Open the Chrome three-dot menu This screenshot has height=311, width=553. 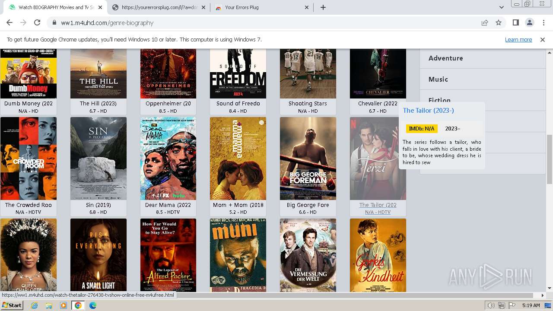coord(543,23)
